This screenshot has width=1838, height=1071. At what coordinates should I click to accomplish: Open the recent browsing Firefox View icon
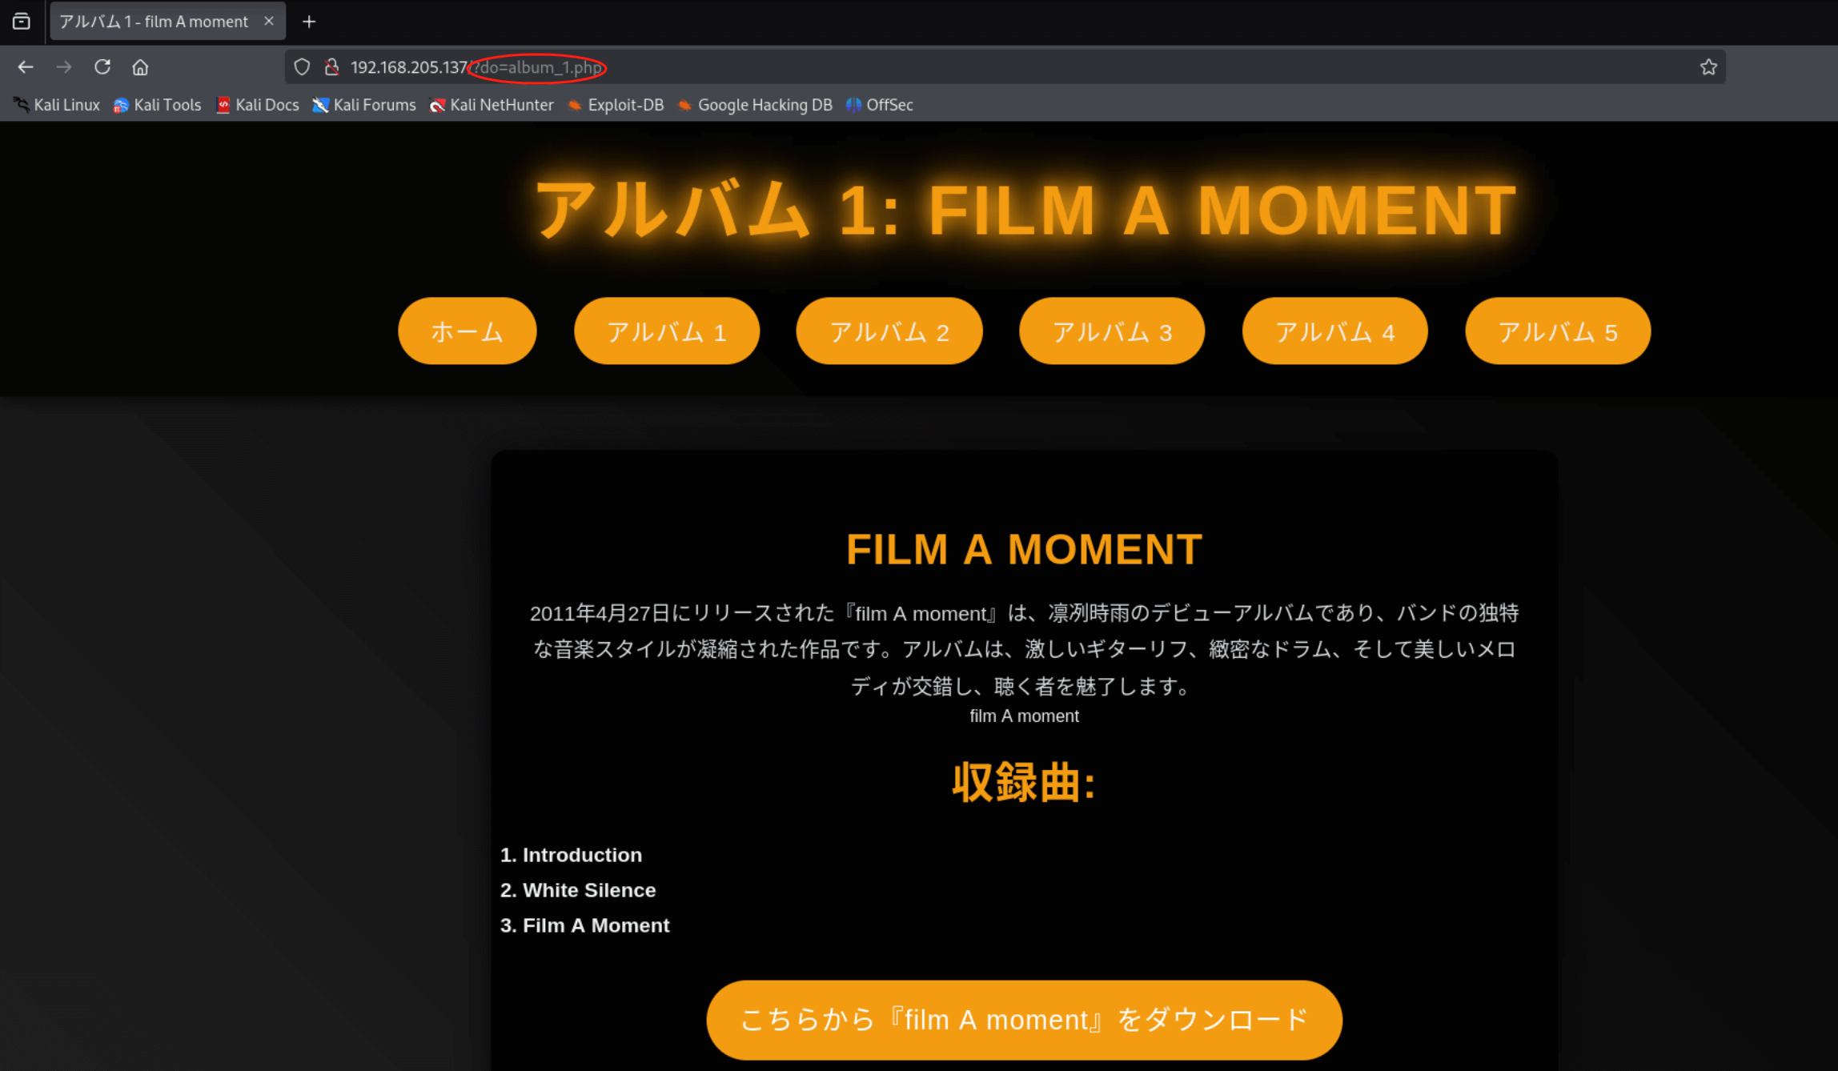pyautogui.click(x=22, y=22)
